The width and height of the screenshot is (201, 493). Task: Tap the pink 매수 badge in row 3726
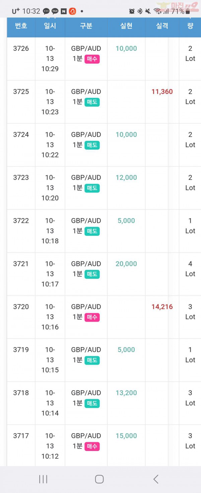[x=92, y=59]
